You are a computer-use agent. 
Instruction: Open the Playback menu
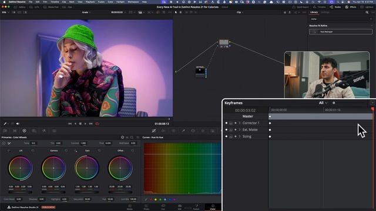coord(90,2)
